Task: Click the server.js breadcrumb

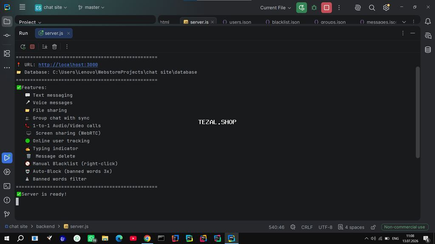Action: pos(76,226)
